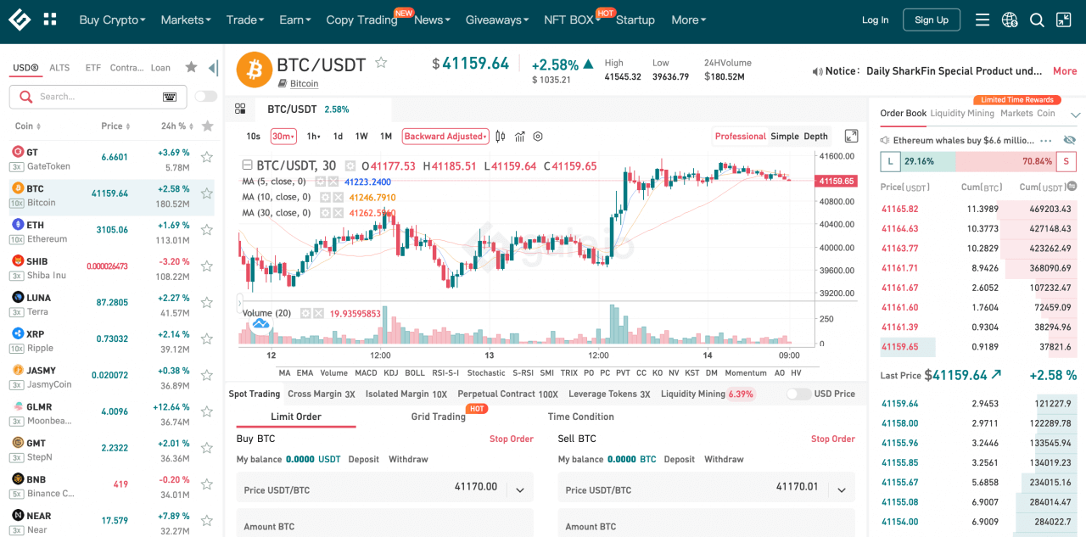Open the Earn dropdown menu

(295, 20)
